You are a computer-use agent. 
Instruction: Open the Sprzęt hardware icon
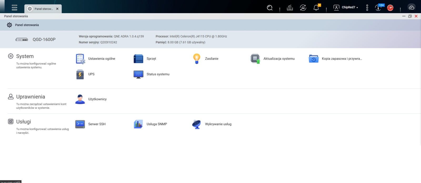click(138, 59)
